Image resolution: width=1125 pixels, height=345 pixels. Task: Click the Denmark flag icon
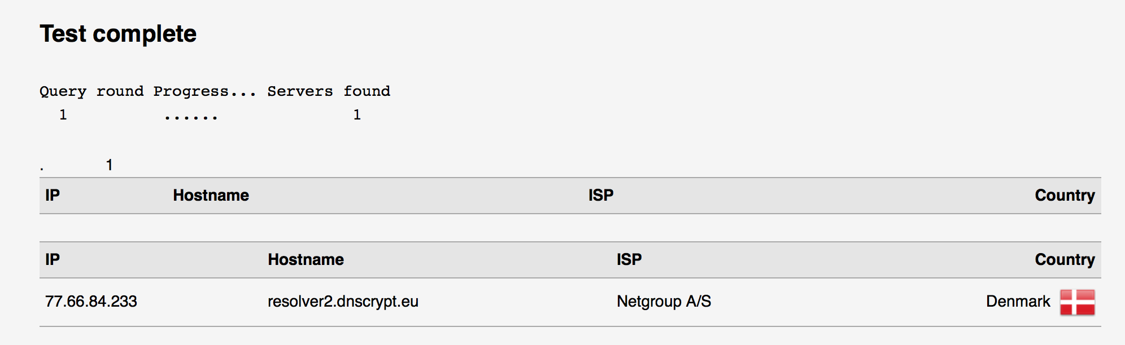[1078, 302]
